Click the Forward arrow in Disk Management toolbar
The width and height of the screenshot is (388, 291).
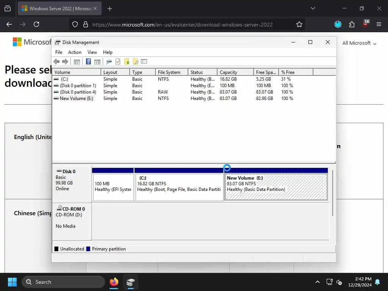[x=65, y=62]
